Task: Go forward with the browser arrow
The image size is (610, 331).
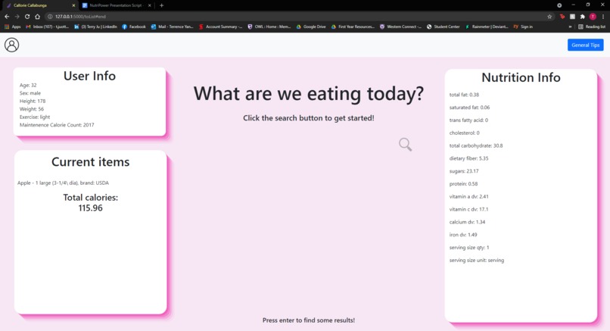Action: pyautogui.click(x=17, y=17)
